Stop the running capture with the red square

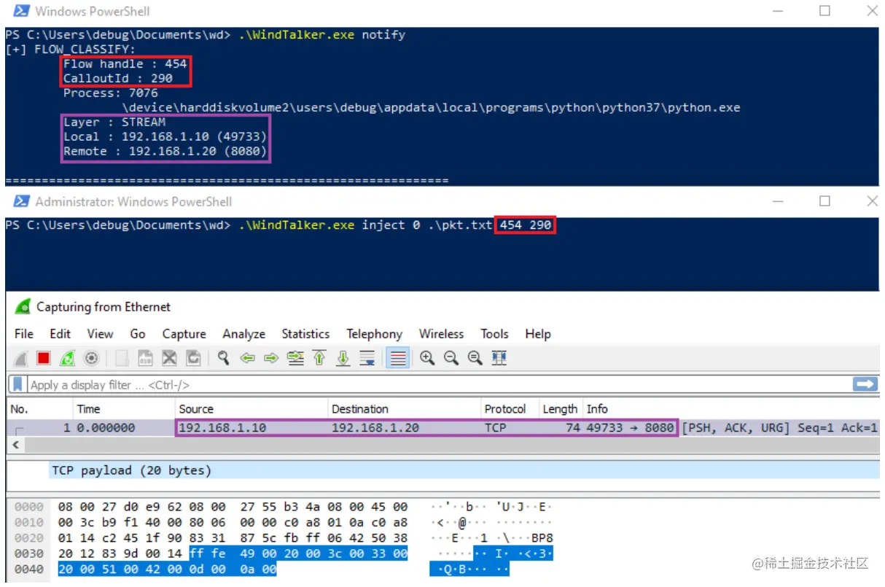[44, 358]
